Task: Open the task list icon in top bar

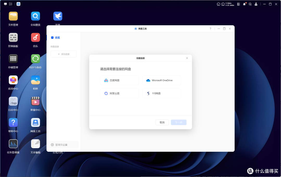Action: click(239, 4)
